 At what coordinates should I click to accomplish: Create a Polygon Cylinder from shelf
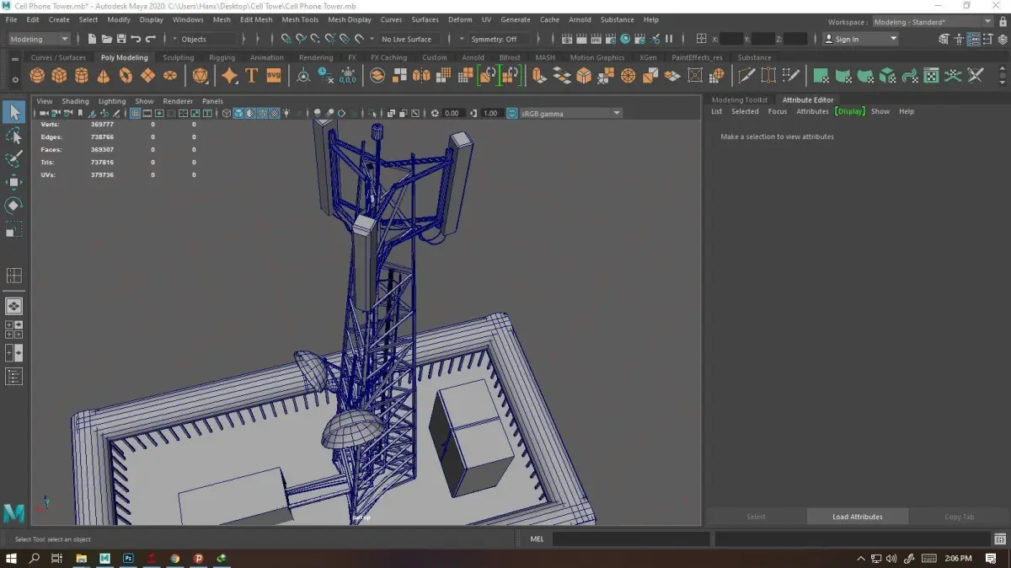click(81, 76)
